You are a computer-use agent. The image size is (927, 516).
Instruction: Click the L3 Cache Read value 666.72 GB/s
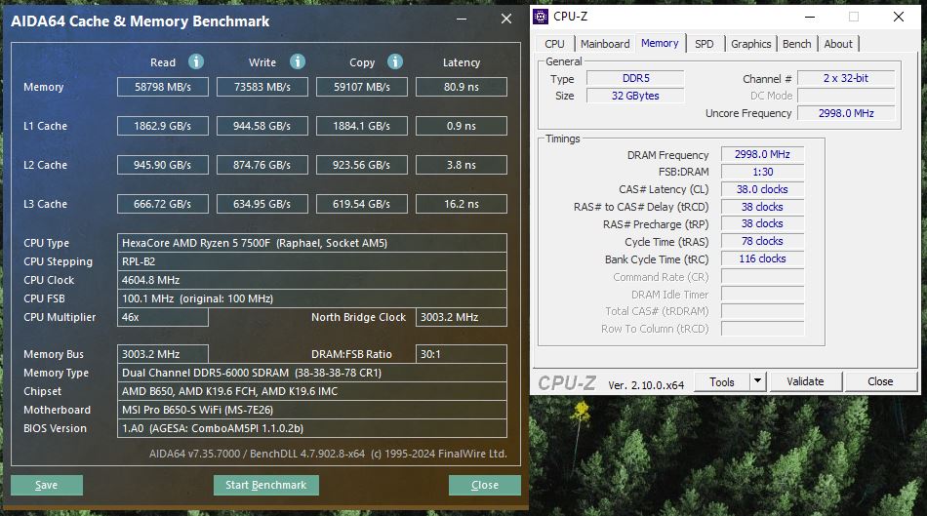point(163,204)
